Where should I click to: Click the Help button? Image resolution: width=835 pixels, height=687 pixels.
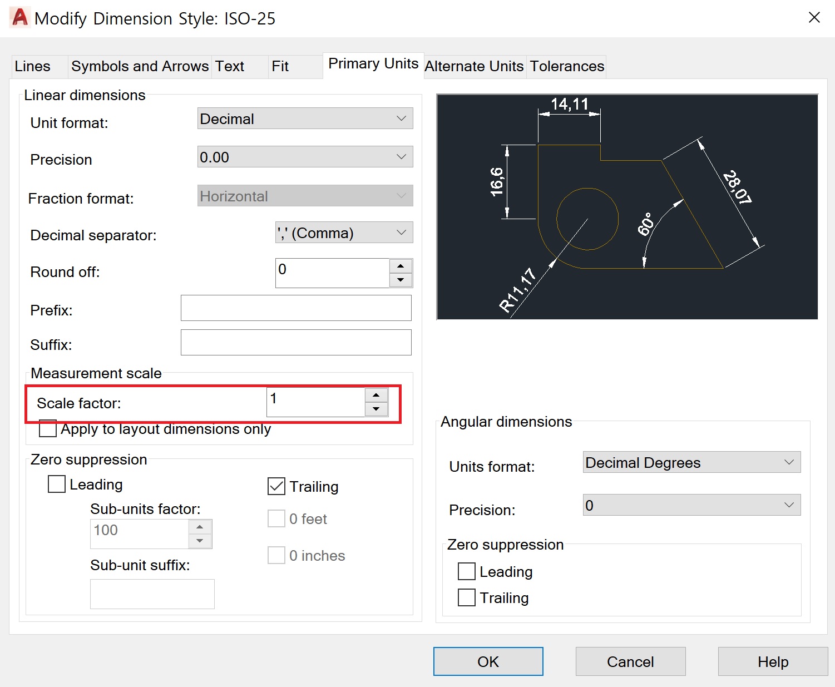[772, 661]
